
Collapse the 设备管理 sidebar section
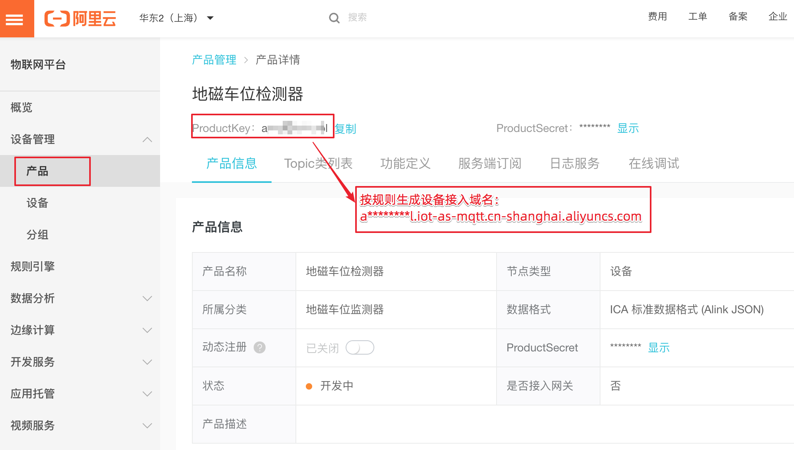[x=147, y=140]
